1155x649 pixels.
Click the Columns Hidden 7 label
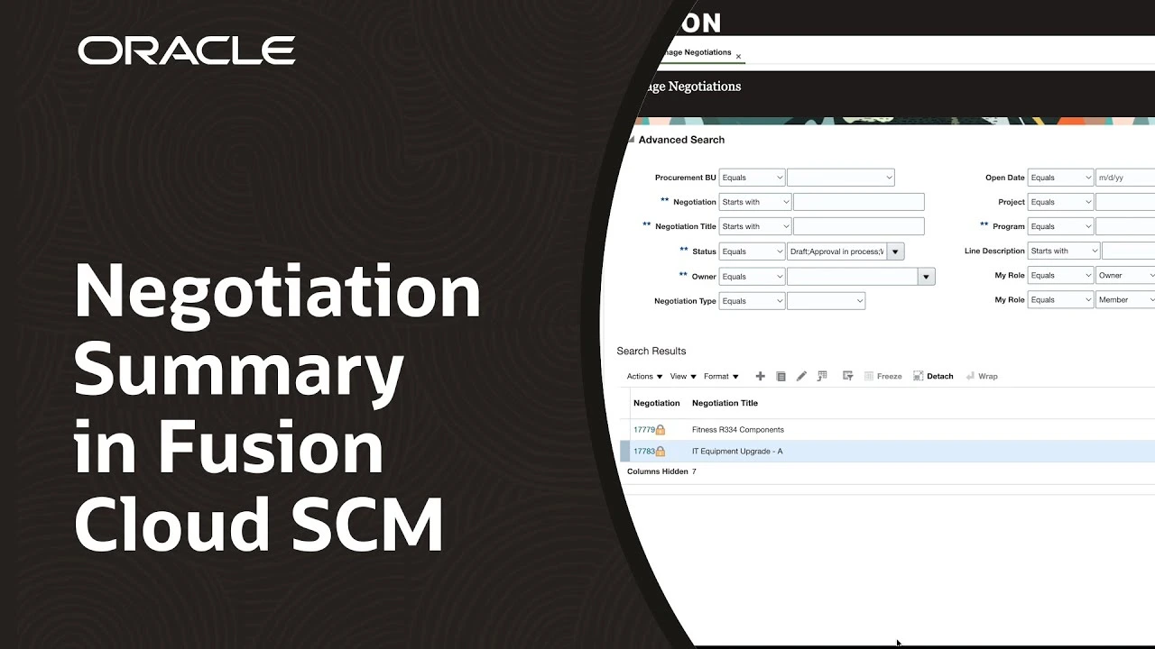pyautogui.click(x=661, y=471)
